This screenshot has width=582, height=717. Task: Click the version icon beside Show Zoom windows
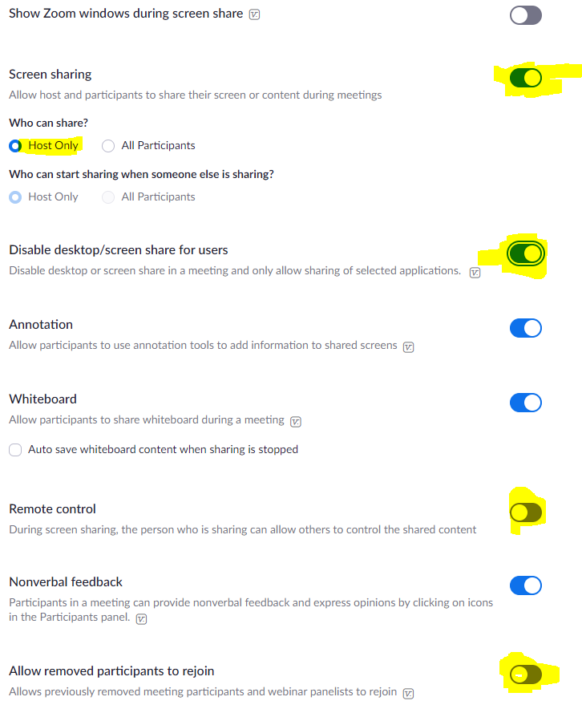click(x=254, y=15)
